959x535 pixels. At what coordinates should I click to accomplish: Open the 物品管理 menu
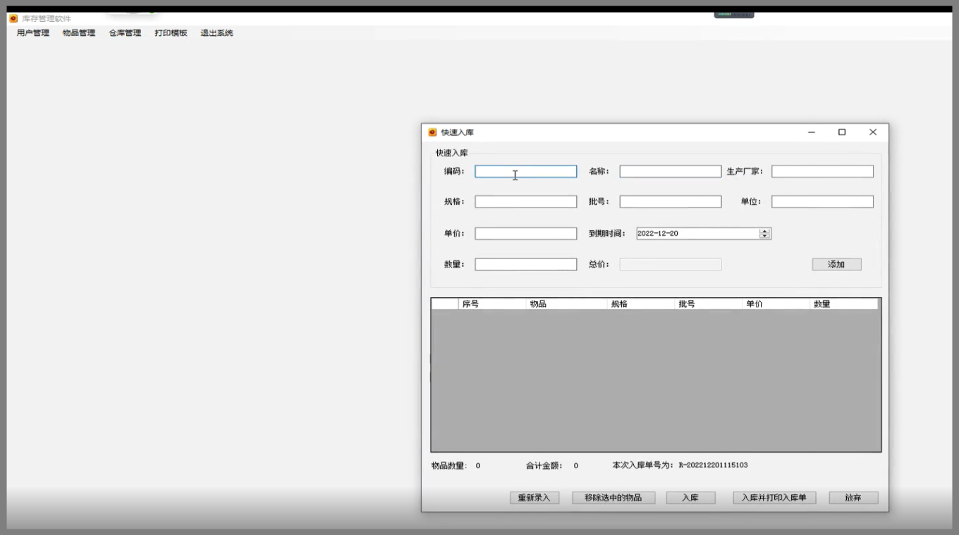pyautogui.click(x=79, y=33)
